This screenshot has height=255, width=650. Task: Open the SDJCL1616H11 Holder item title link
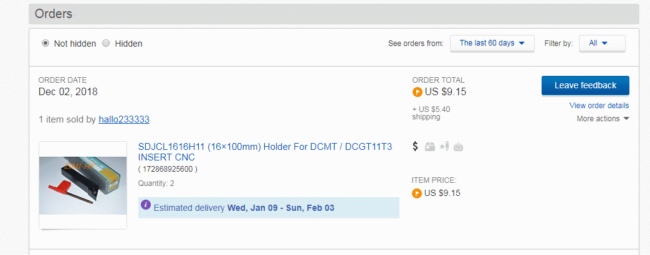click(265, 152)
